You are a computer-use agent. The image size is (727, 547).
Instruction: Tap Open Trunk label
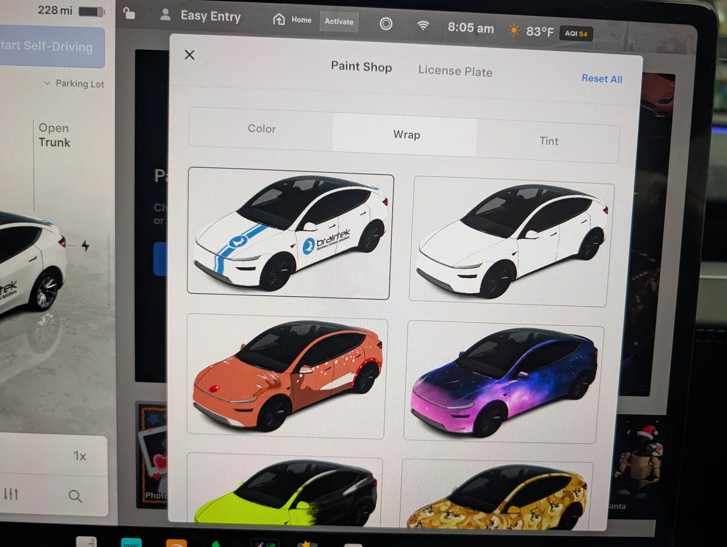[x=54, y=135]
